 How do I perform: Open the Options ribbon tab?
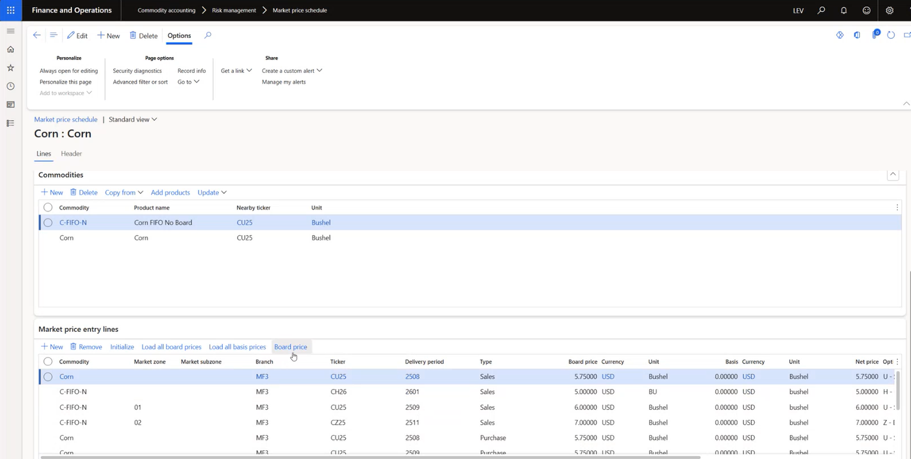(x=179, y=36)
